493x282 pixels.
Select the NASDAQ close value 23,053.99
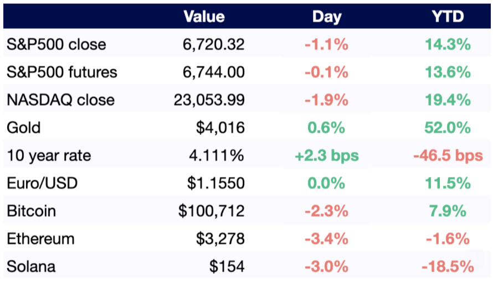tap(209, 100)
